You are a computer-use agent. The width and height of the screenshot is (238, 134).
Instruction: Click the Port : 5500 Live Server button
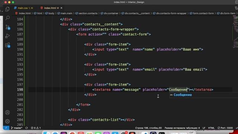coord(225,128)
